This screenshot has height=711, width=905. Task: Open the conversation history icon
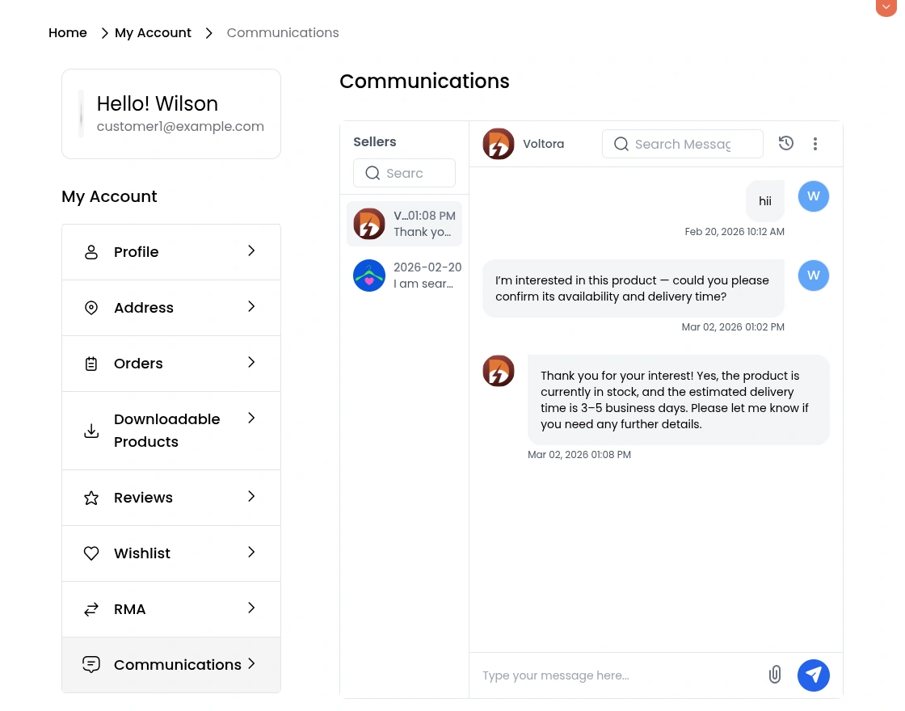coord(785,143)
